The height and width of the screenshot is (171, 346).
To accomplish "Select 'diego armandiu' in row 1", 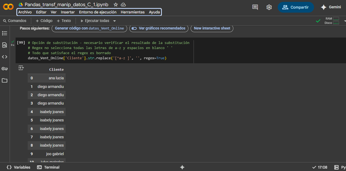I will [51, 87].
